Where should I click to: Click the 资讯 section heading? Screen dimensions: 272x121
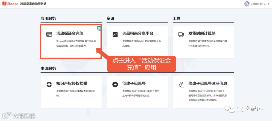(x=110, y=19)
